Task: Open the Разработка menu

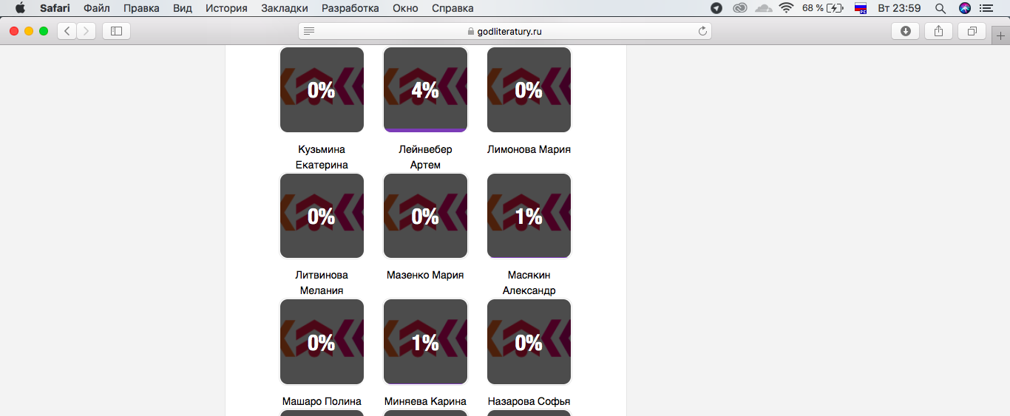Action: [350, 8]
